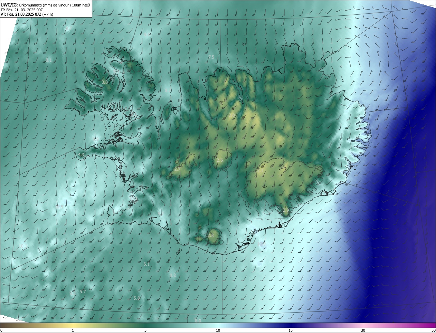Click the colorbar tick label 50
The width and height of the screenshot is (436, 333).
pyautogui.click(x=433, y=330)
